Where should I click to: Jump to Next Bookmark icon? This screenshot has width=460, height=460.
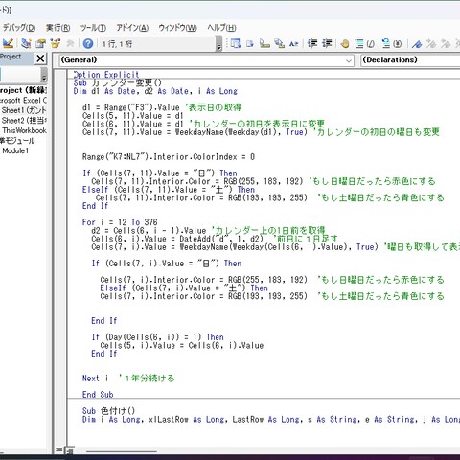pyautogui.click(x=431, y=43)
